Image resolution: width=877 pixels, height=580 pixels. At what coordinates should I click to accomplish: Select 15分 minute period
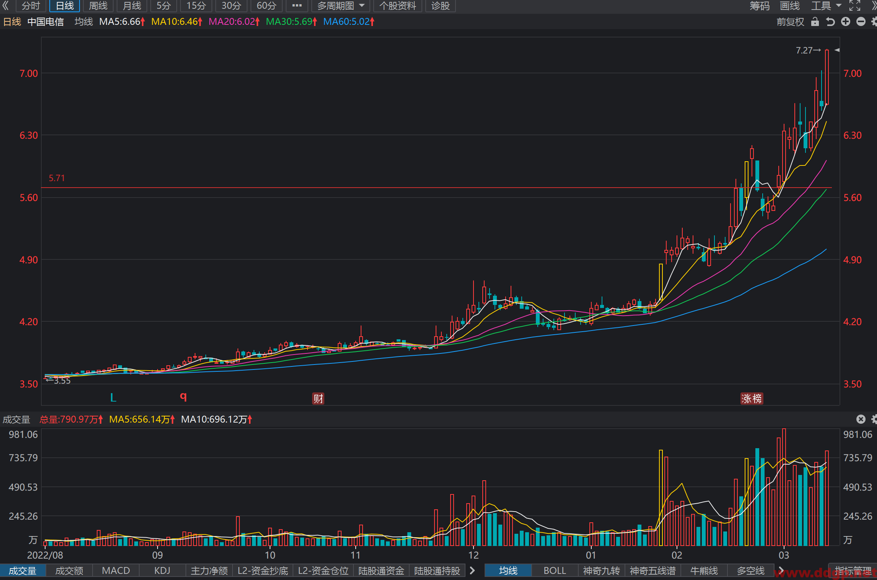click(196, 6)
